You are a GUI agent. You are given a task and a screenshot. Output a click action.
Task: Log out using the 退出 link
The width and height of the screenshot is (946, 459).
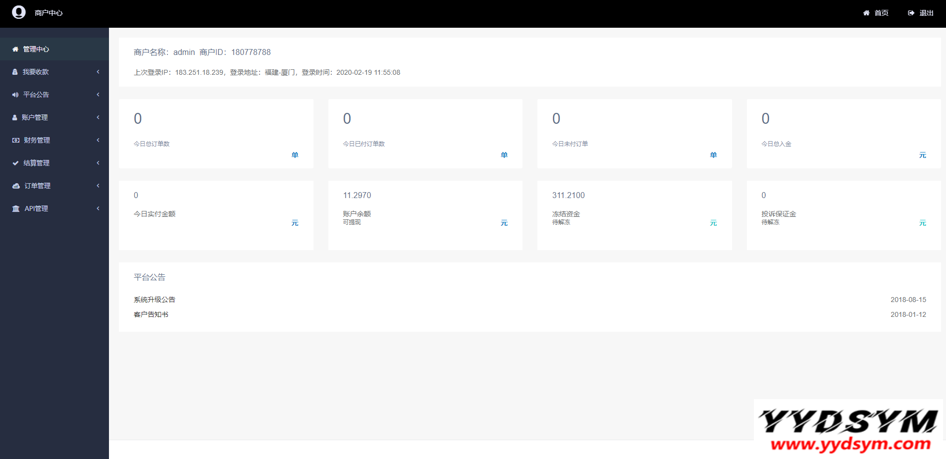(921, 13)
